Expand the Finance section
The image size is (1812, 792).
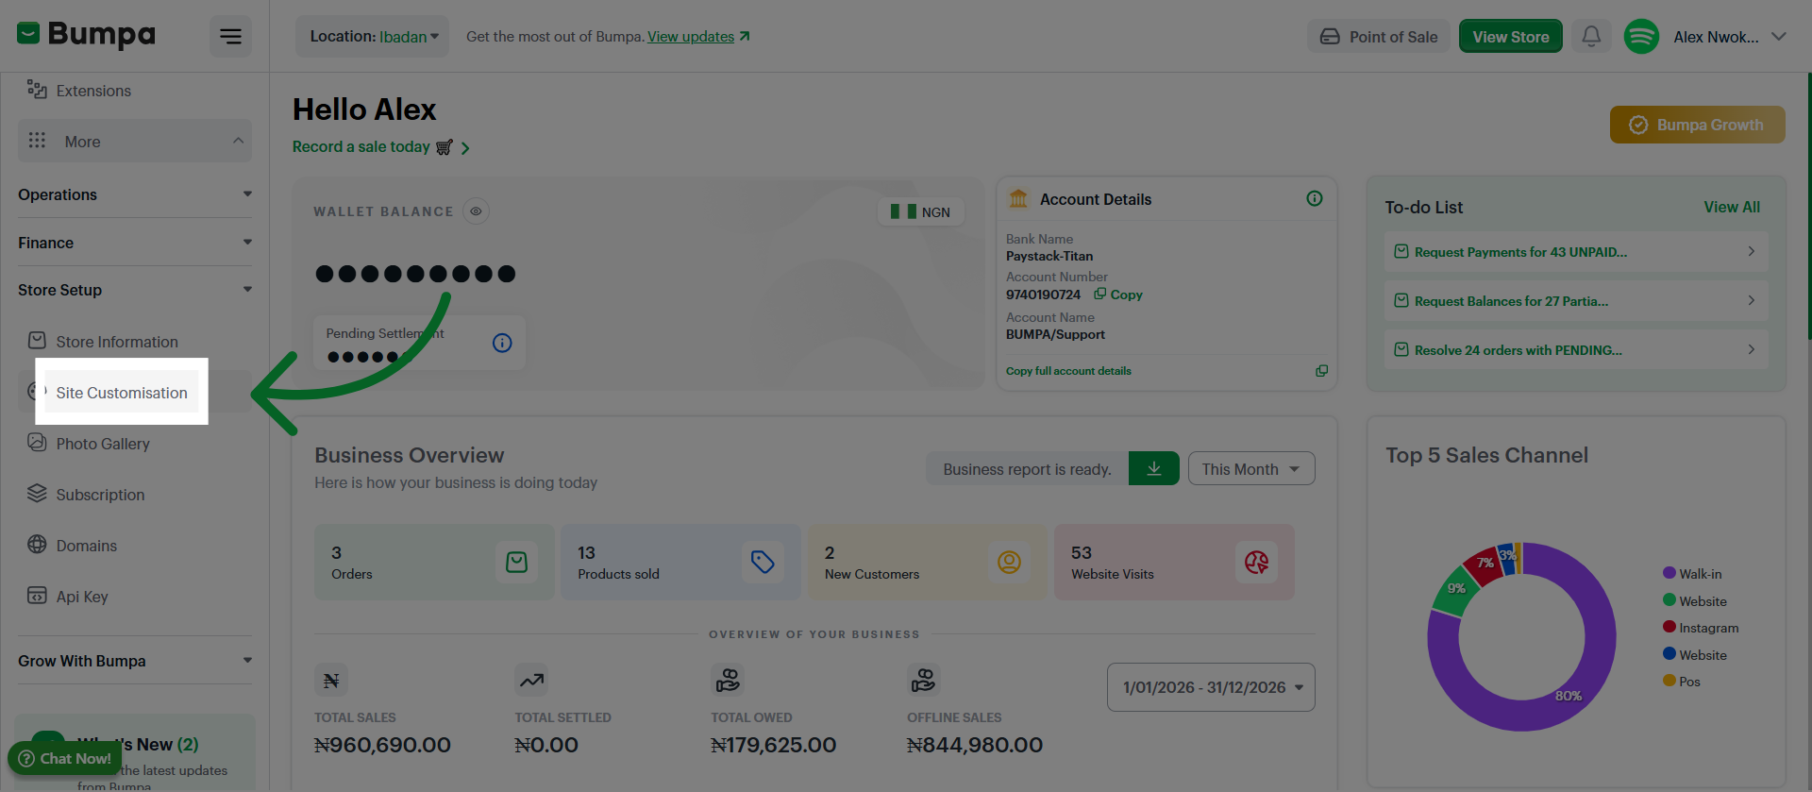tap(135, 243)
